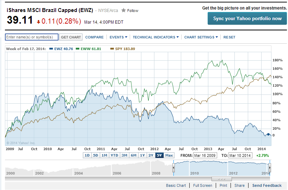Select the 1D time range
Screen dimensions: 288x190
click(87, 155)
